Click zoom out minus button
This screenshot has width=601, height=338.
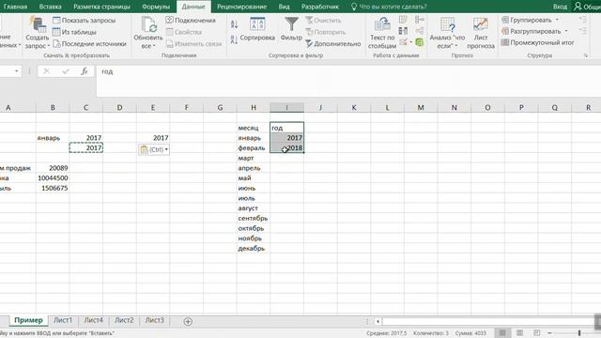[x=549, y=333]
